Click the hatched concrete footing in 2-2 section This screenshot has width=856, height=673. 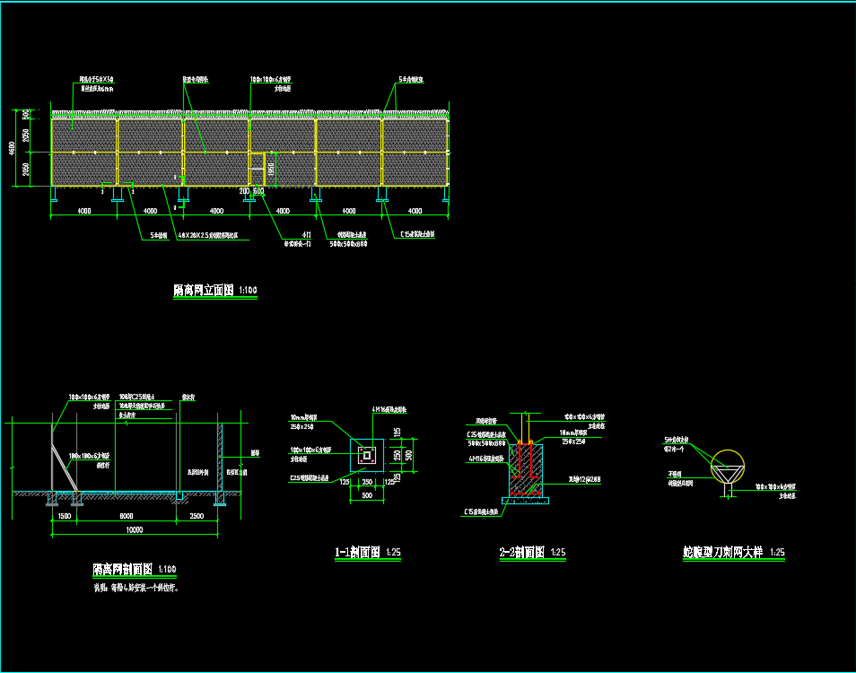click(526, 469)
